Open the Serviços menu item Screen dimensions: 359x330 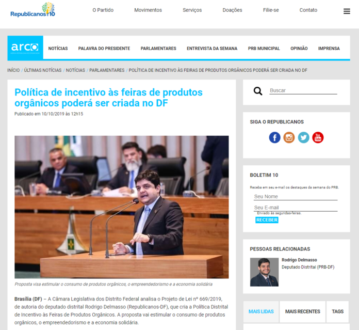pos(192,10)
